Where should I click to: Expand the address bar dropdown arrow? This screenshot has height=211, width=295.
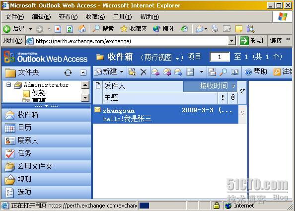tap(232, 41)
